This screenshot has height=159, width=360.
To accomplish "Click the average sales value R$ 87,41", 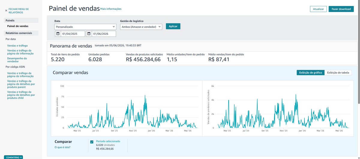I will point(219,59).
